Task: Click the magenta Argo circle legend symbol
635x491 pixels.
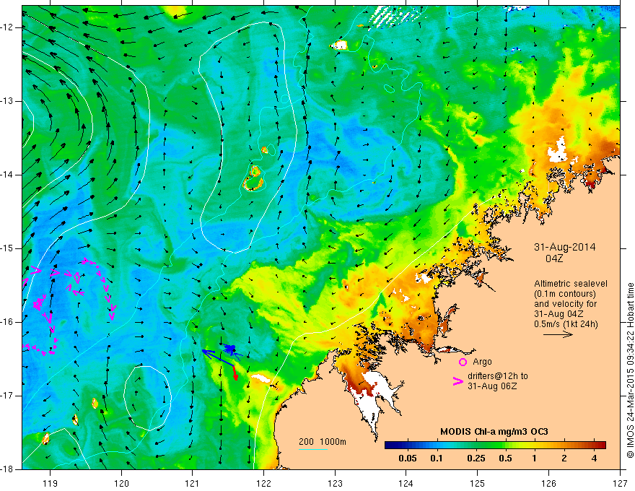Action: click(x=463, y=362)
